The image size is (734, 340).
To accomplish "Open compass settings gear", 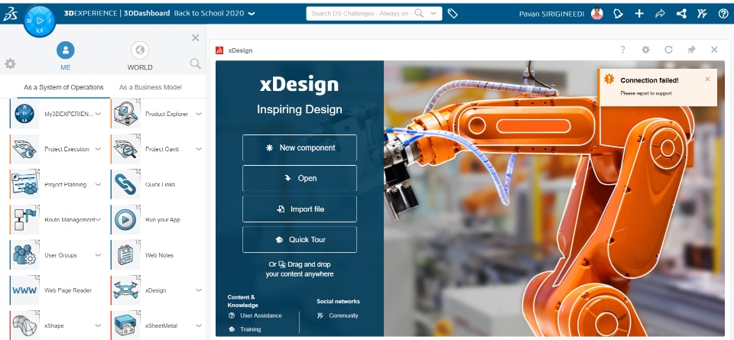I will 10,63.
